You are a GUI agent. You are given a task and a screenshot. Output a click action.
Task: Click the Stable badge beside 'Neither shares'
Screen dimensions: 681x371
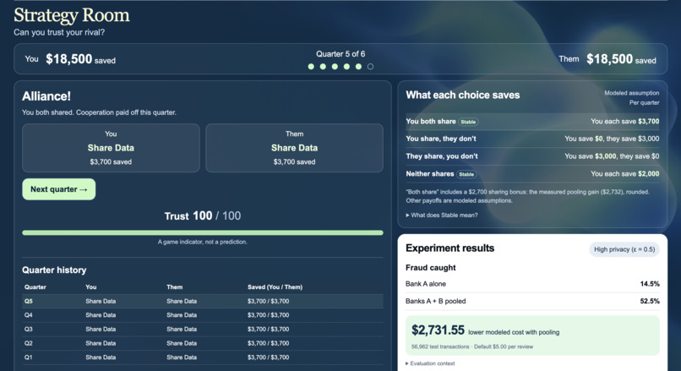click(x=466, y=174)
